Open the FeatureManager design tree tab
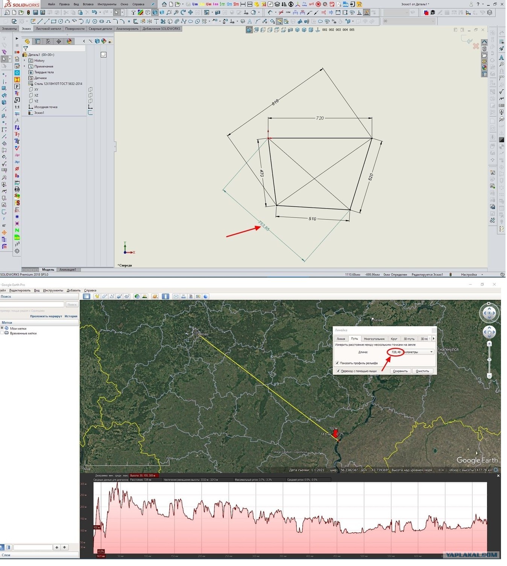 (27, 41)
